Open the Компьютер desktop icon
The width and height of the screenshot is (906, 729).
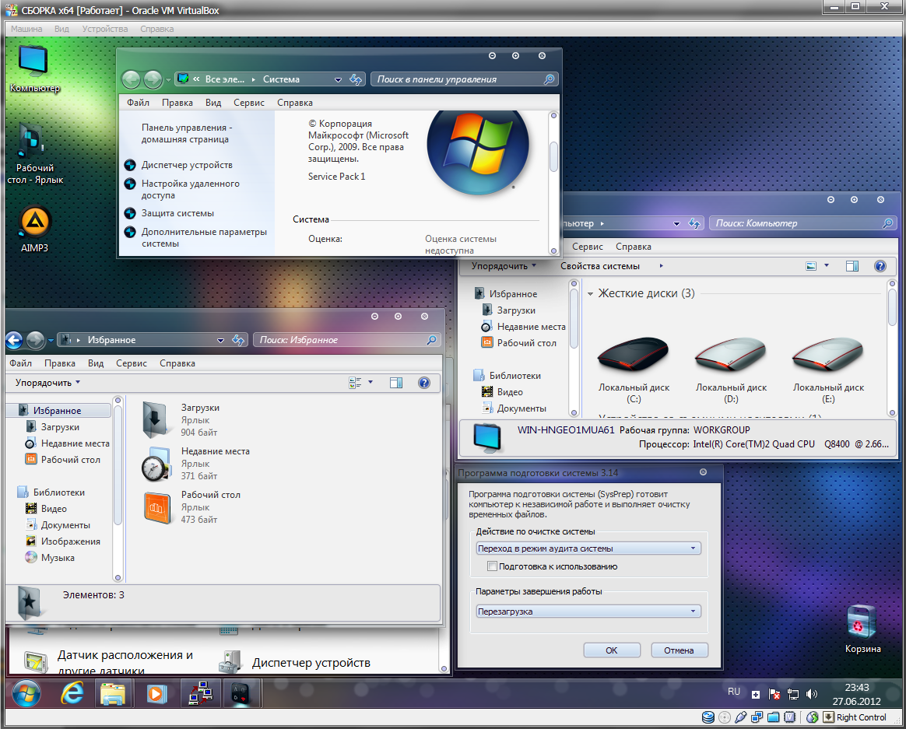33,68
